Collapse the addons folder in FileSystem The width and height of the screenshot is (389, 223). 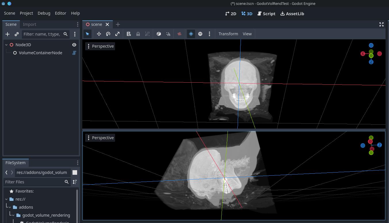pos(10,207)
